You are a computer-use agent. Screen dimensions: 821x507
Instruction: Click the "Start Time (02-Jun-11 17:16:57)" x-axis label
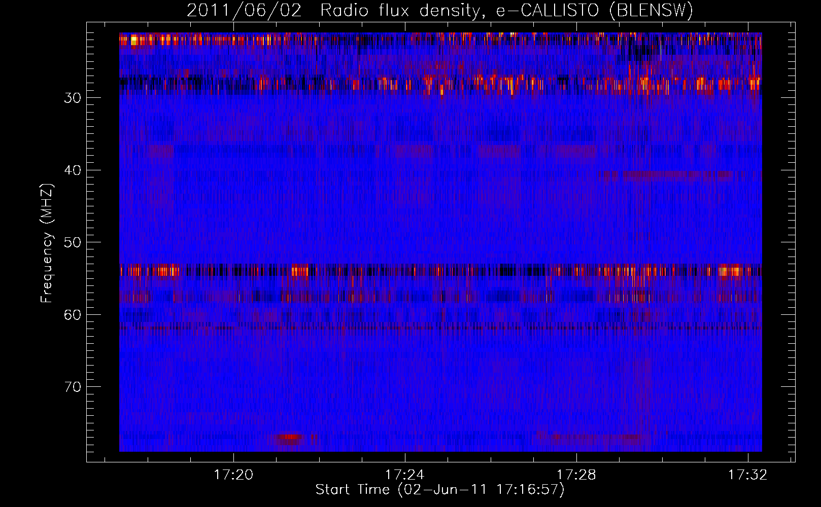(440, 490)
